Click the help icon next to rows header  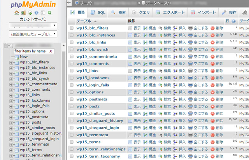coord(233,21)
